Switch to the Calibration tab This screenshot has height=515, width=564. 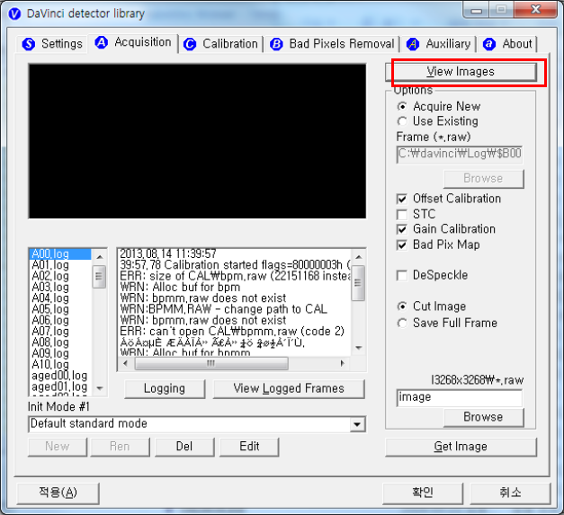[221, 44]
